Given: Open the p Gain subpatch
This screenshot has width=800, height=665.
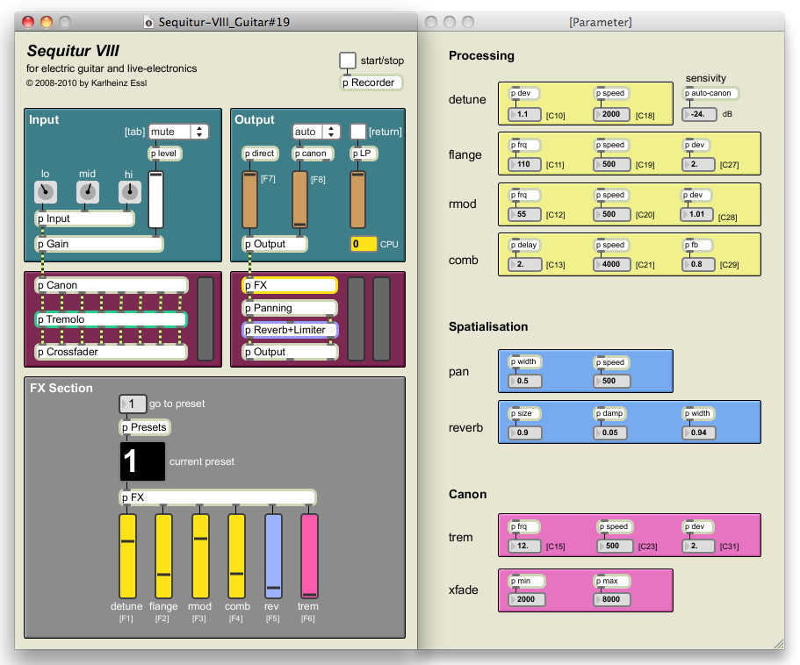Looking at the screenshot, I should pyautogui.click(x=99, y=244).
